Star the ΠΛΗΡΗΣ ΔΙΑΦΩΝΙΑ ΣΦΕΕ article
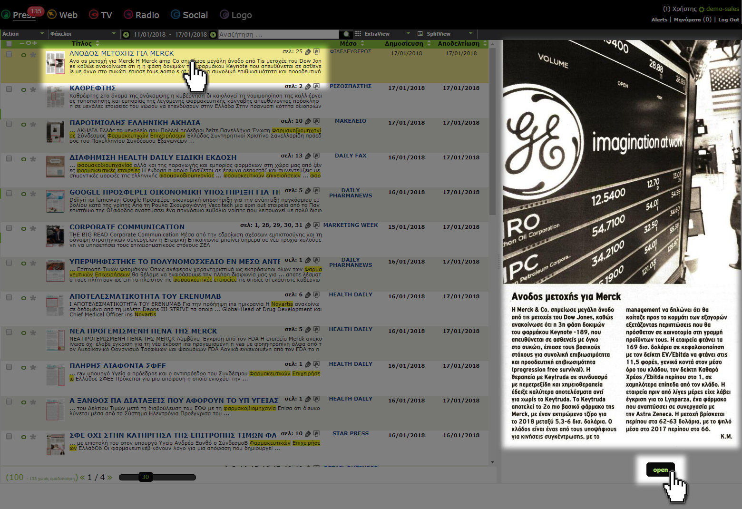742x509 pixels. tap(33, 367)
